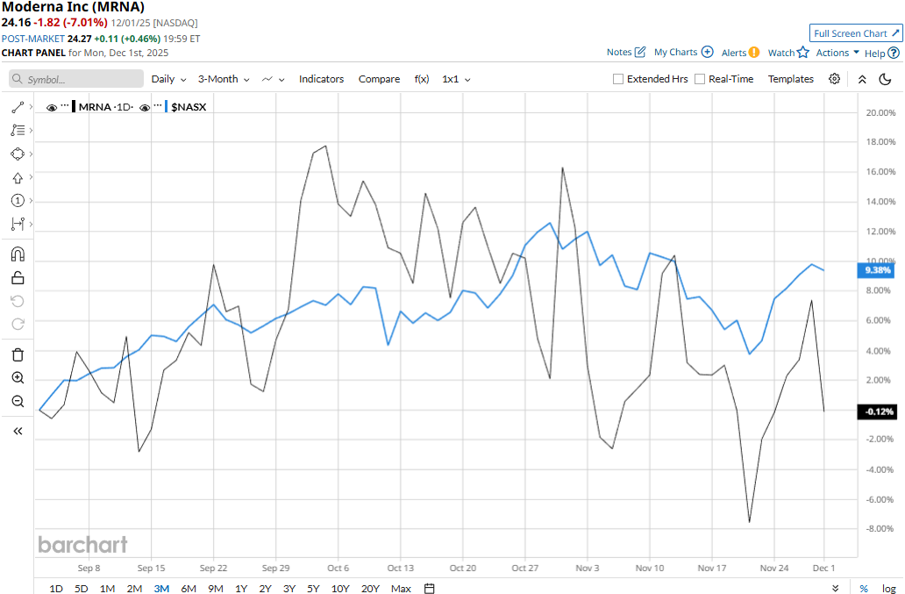Viewport: 905px width, 594px height.
Task: Toggle visibility of MRNA series
Action: pos(52,107)
